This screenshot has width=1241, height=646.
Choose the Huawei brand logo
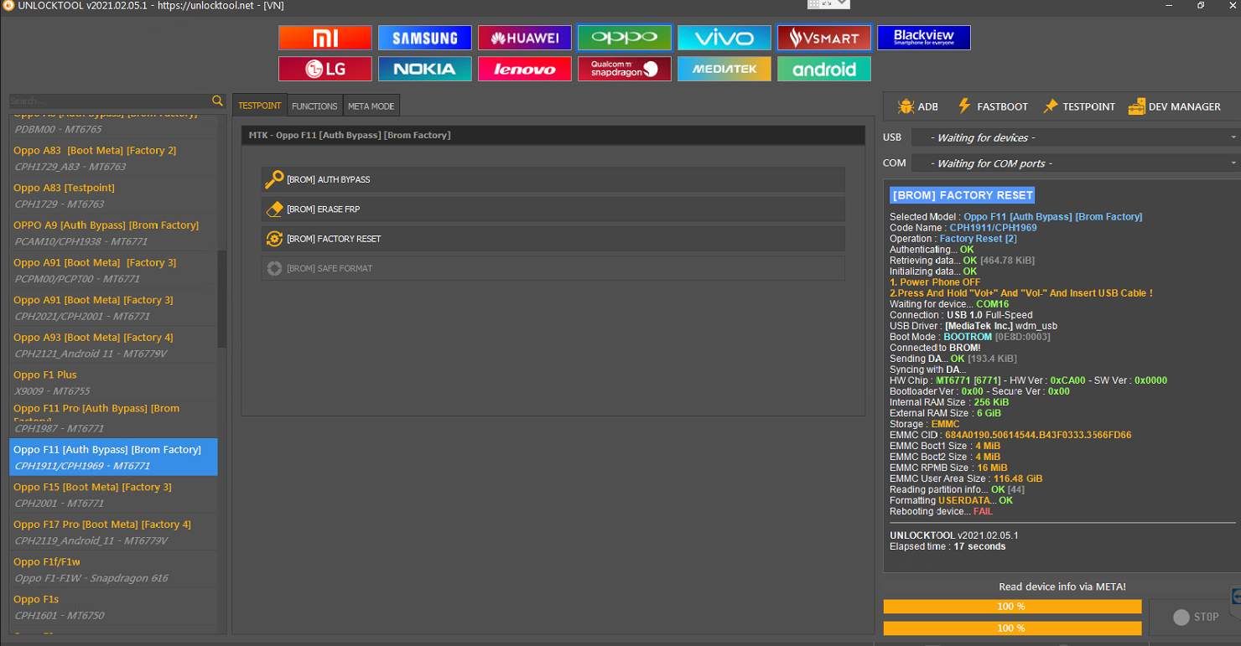(525, 38)
